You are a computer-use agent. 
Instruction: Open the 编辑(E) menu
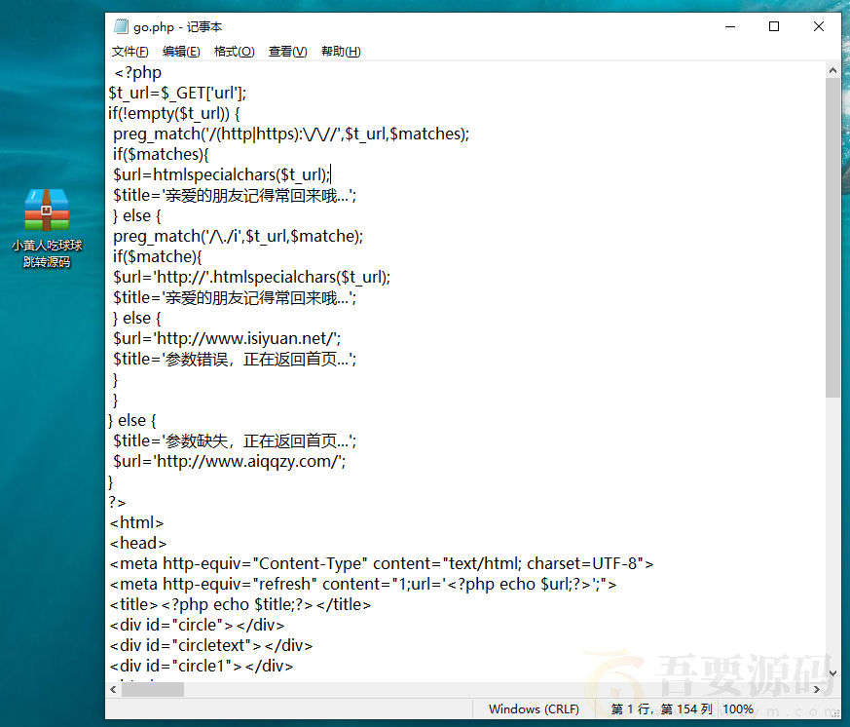coord(181,52)
